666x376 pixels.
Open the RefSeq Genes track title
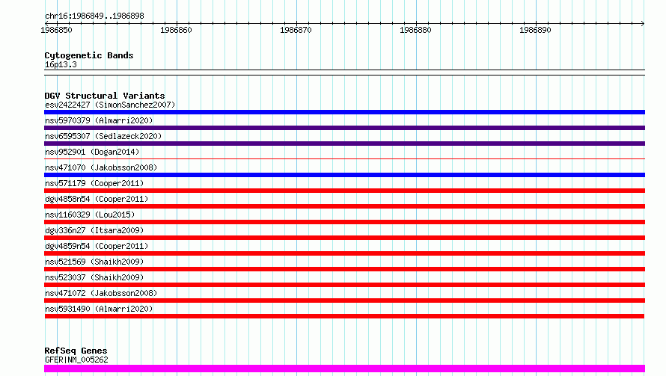[76, 351]
